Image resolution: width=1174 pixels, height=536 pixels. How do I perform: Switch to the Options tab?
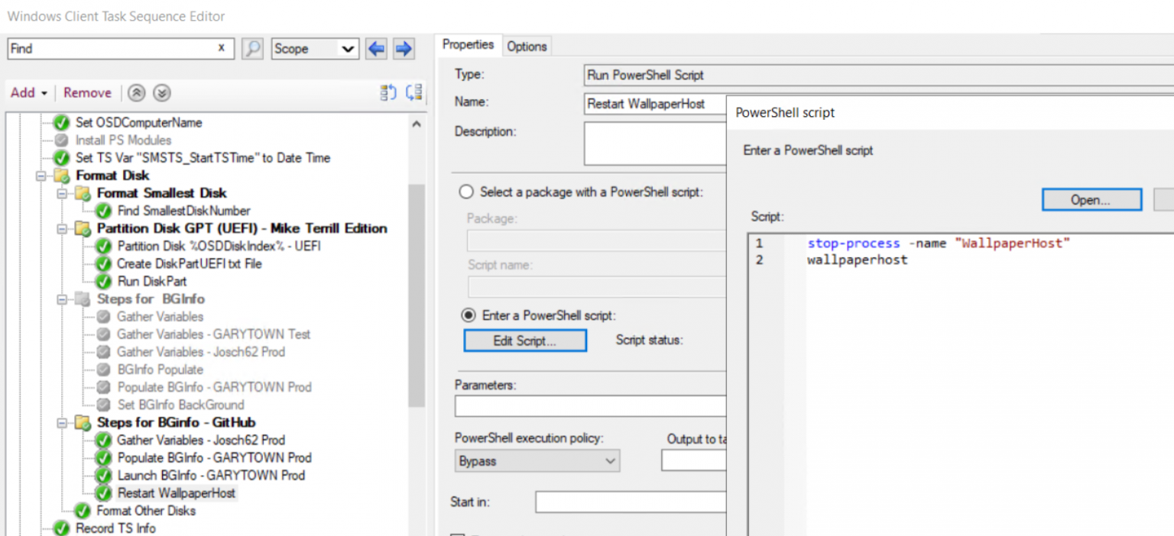(526, 46)
